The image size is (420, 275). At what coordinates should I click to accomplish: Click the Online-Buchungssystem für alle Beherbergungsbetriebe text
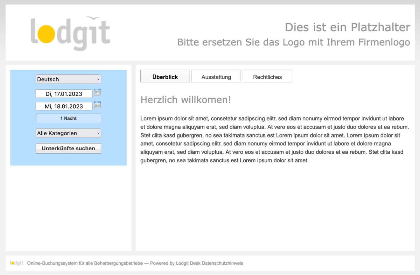point(85,263)
